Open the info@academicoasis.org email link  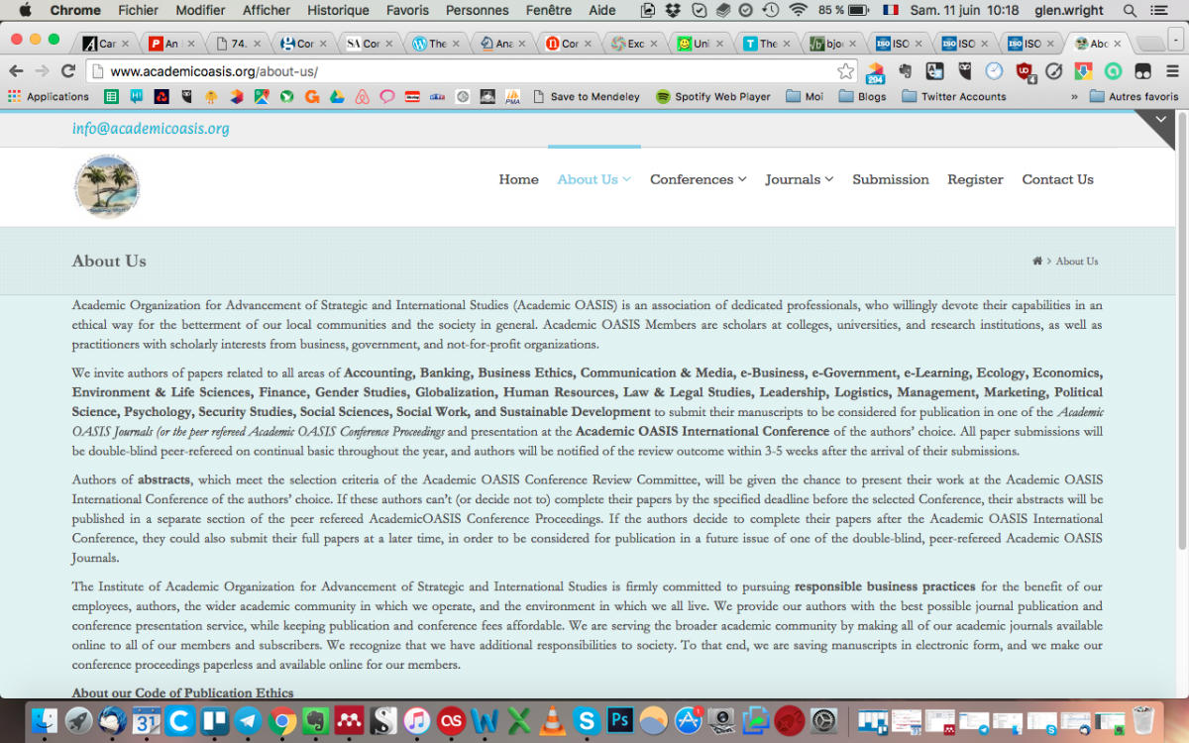pyautogui.click(x=151, y=129)
